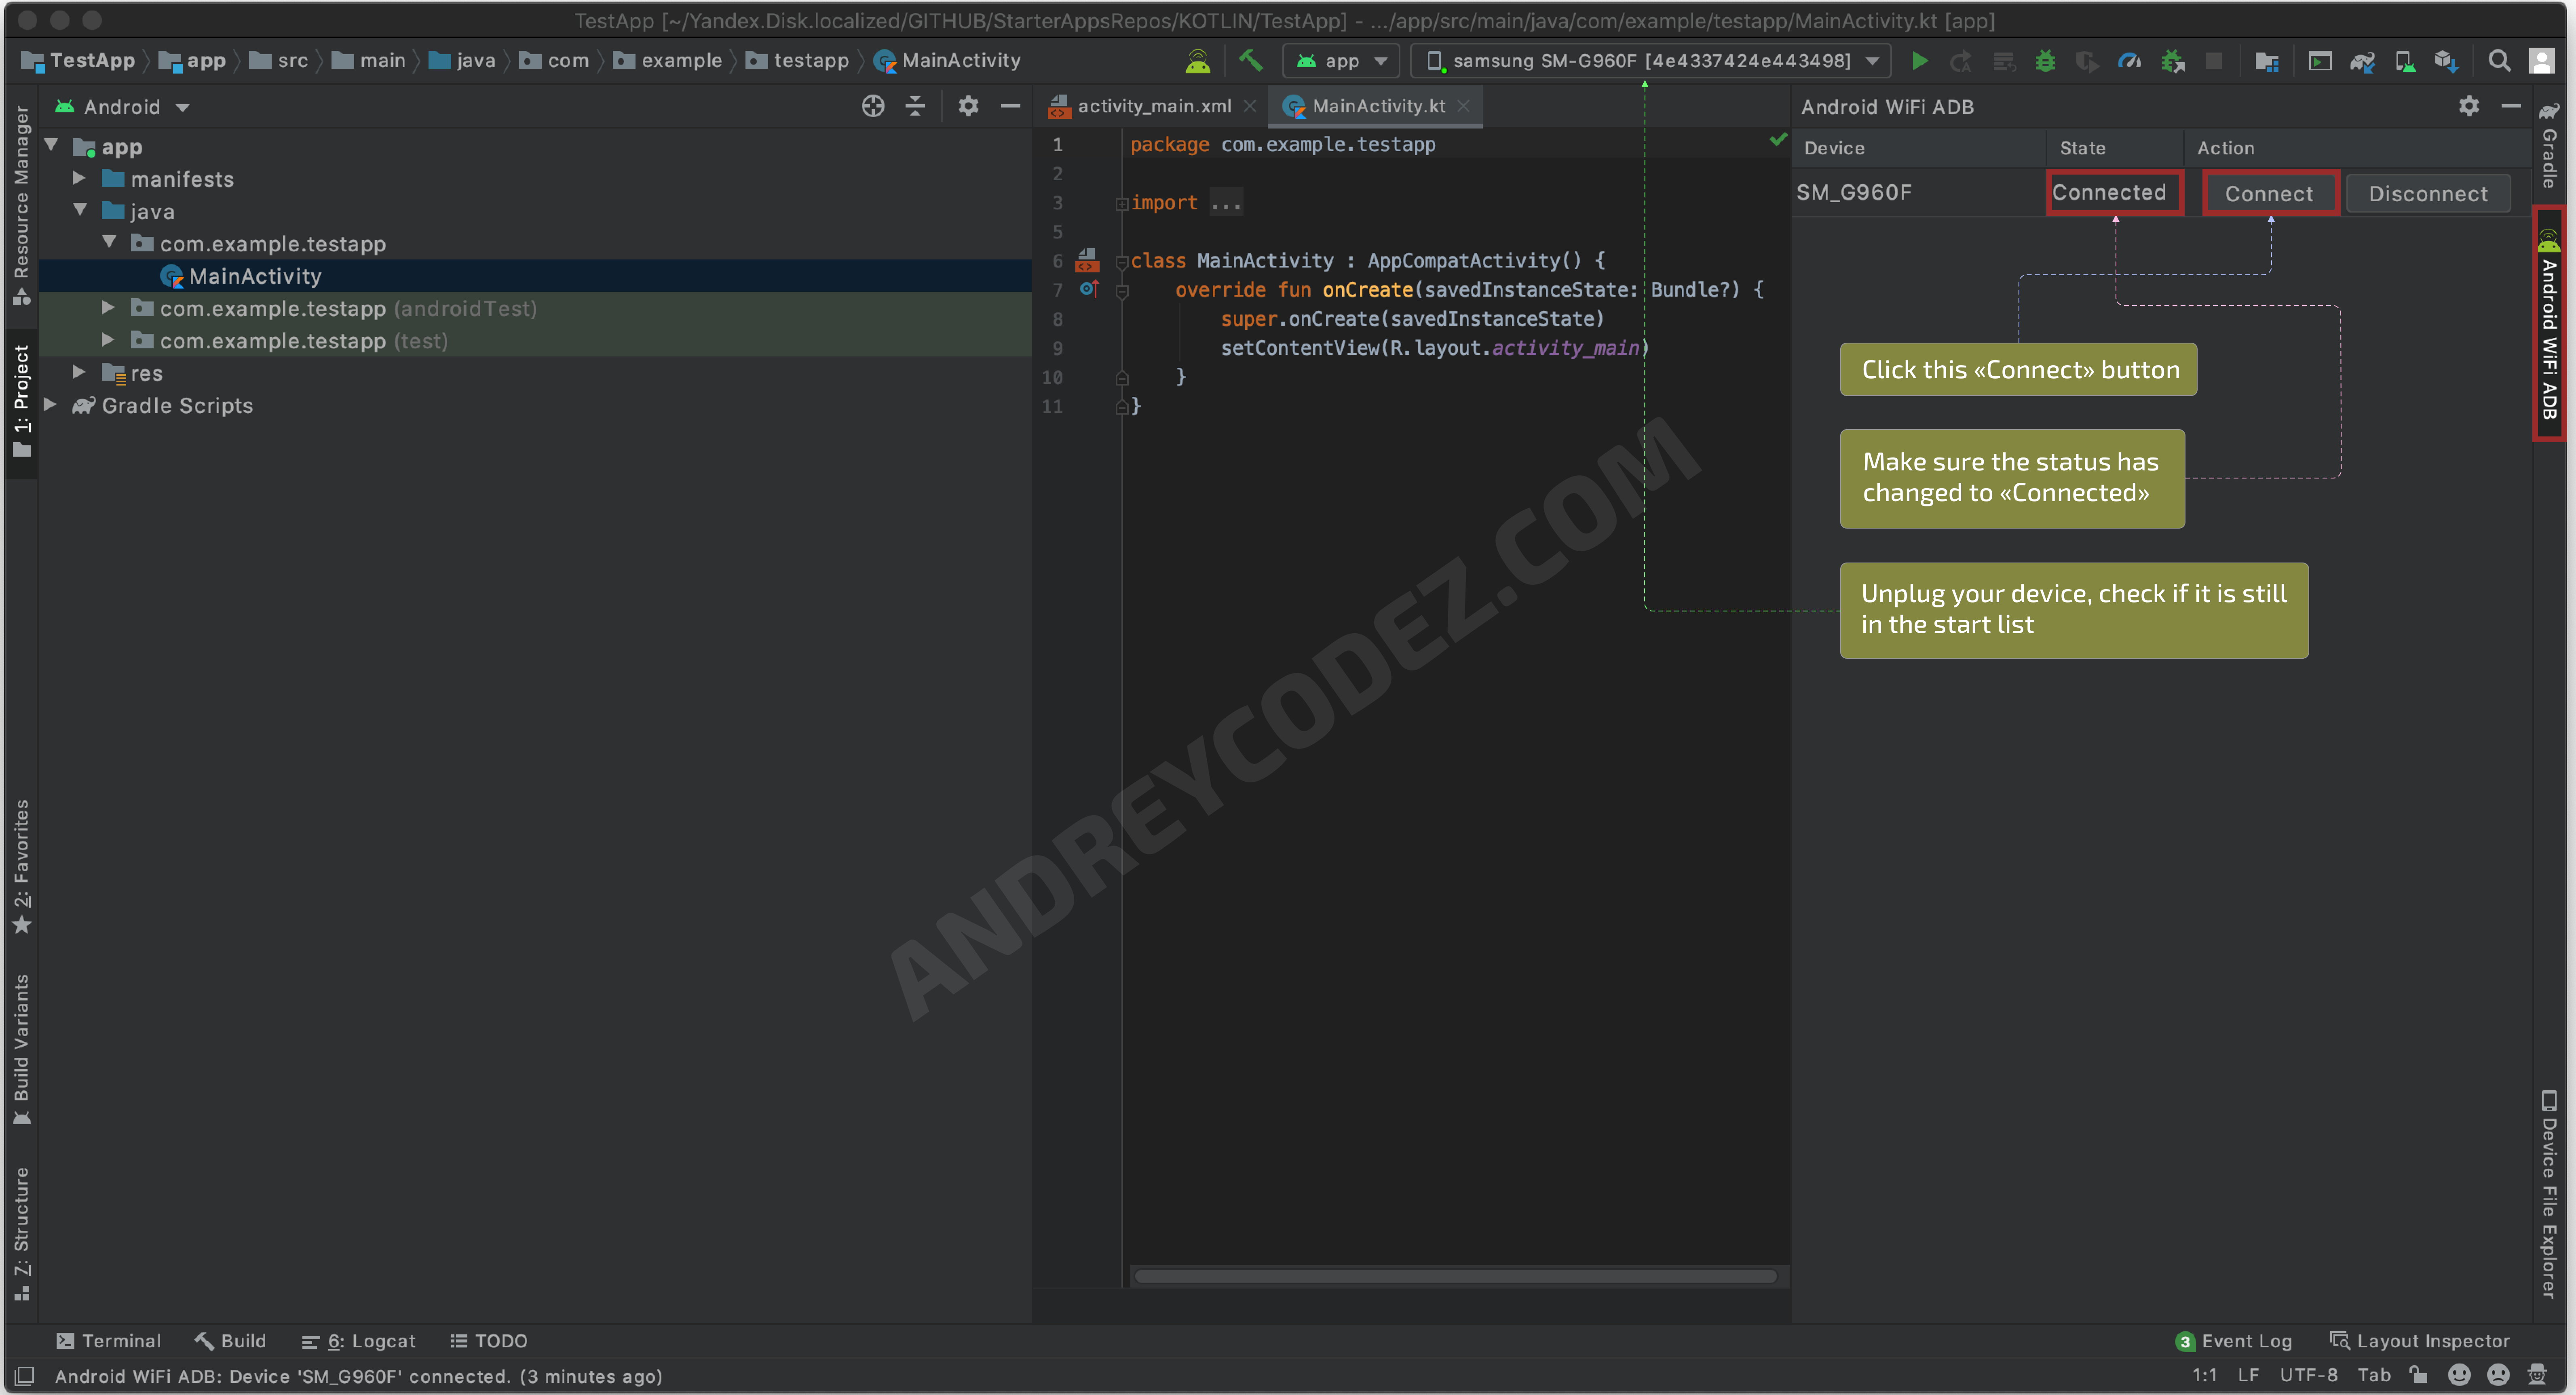Image resolution: width=2576 pixels, height=1395 pixels.
Task: Open Device File Explorer side tab
Action: click(2549, 1195)
